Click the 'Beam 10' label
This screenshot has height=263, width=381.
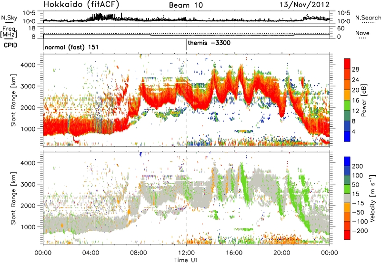pos(186,5)
